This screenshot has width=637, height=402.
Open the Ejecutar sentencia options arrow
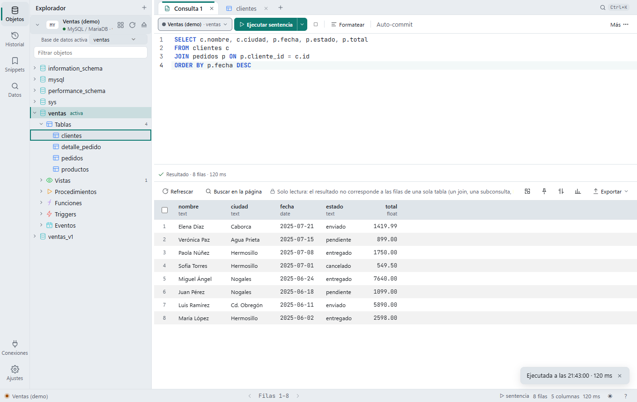[302, 24]
